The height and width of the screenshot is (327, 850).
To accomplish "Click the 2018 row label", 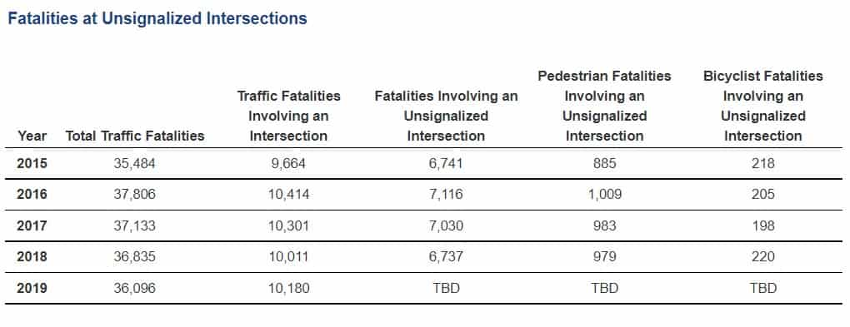I will [x=32, y=256].
